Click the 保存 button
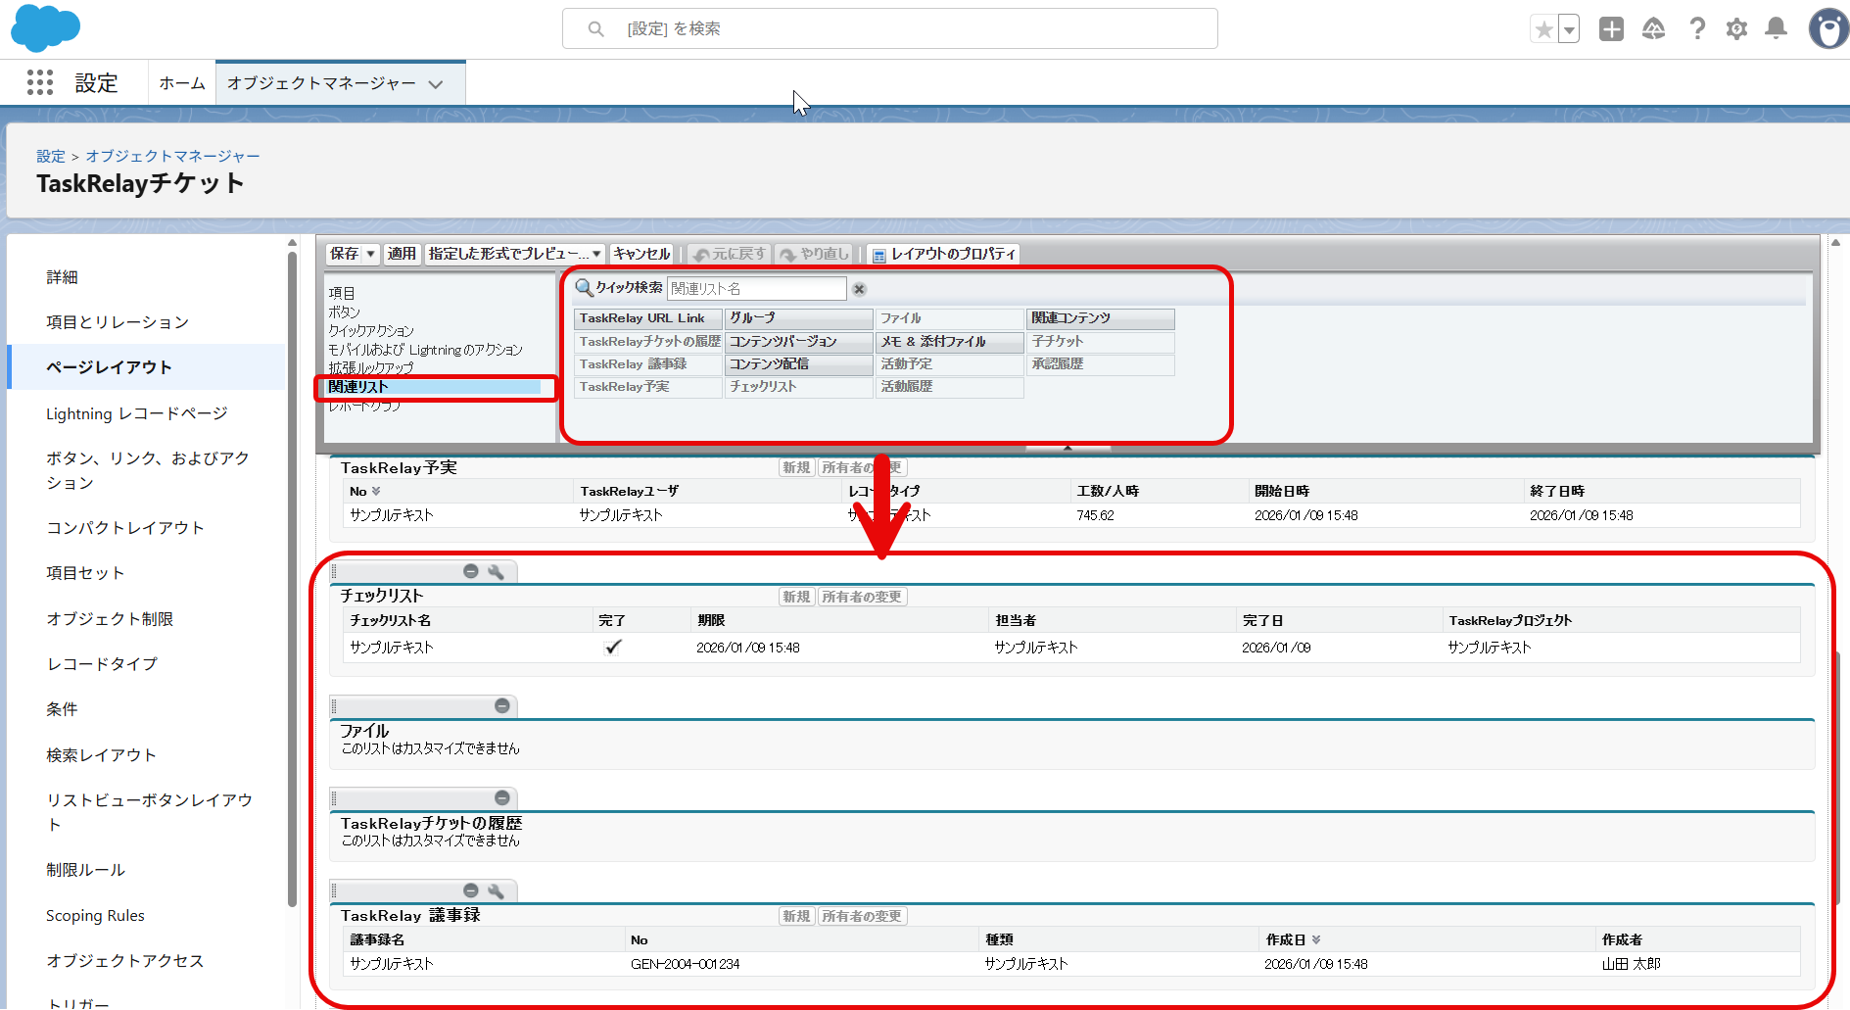This screenshot has width=1850, height=1010. click(344, 254)
